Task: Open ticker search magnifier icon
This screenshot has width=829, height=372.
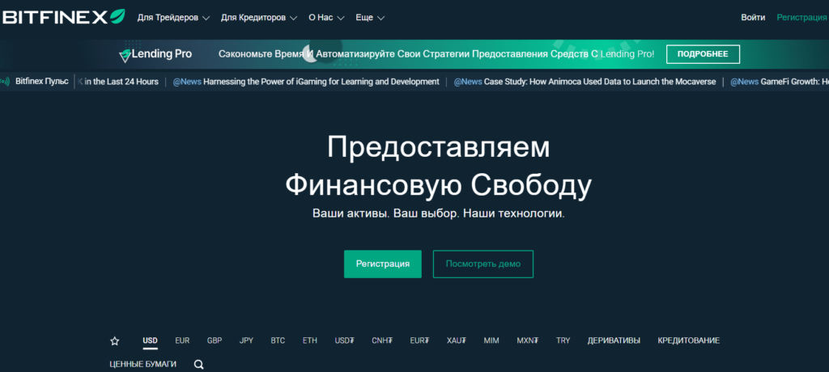Action: click(x=199, y=365)
